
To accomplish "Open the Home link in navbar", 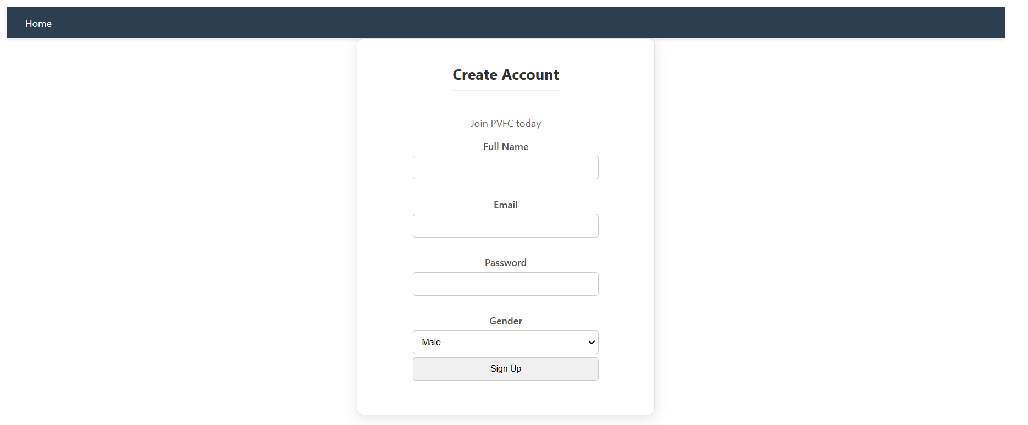I will pos(38,24).
